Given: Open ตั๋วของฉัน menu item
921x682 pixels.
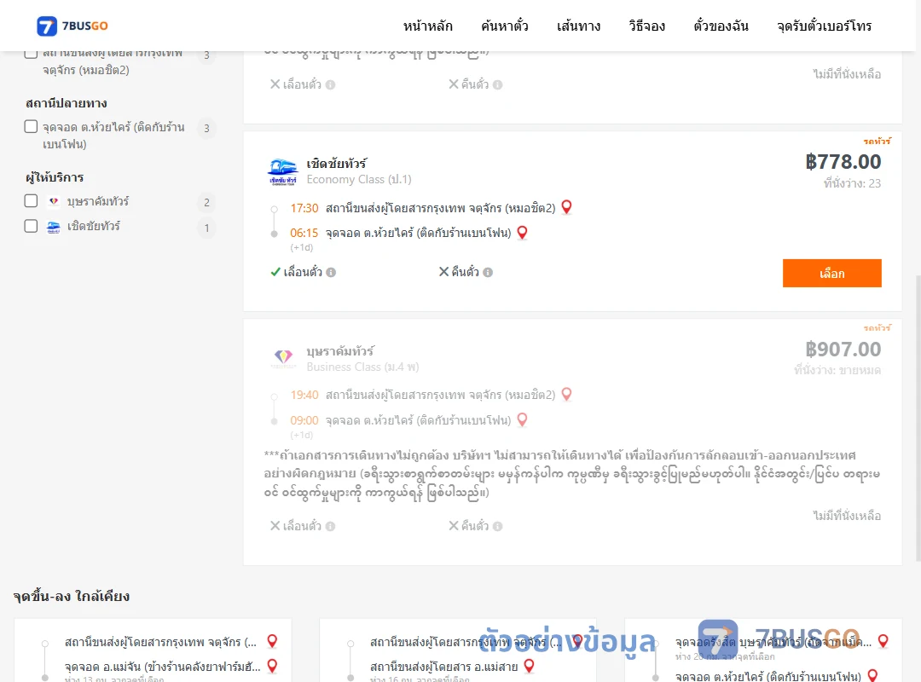Looking at the screenshot, I should coord(721,26).
